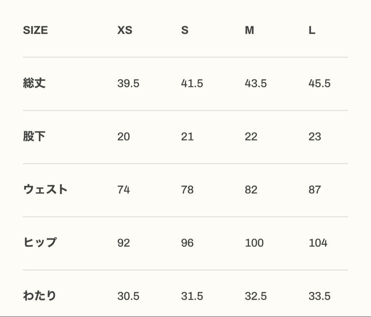
Task: Click the SIZE header label
Action: tap(35, 31)
